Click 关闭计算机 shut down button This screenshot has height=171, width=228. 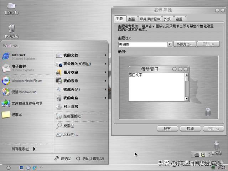pos(90,158)
